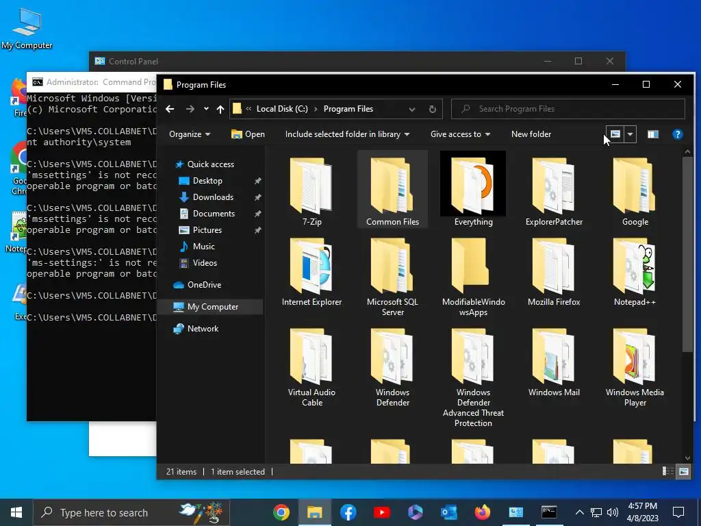Viewport: 701px width, 526px height.
Task: Select the Windows Media Player folder
Action: tap(635, 367)
